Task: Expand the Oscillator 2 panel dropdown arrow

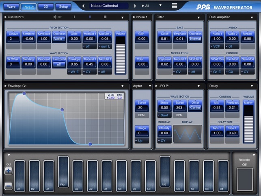Action: 122,17
